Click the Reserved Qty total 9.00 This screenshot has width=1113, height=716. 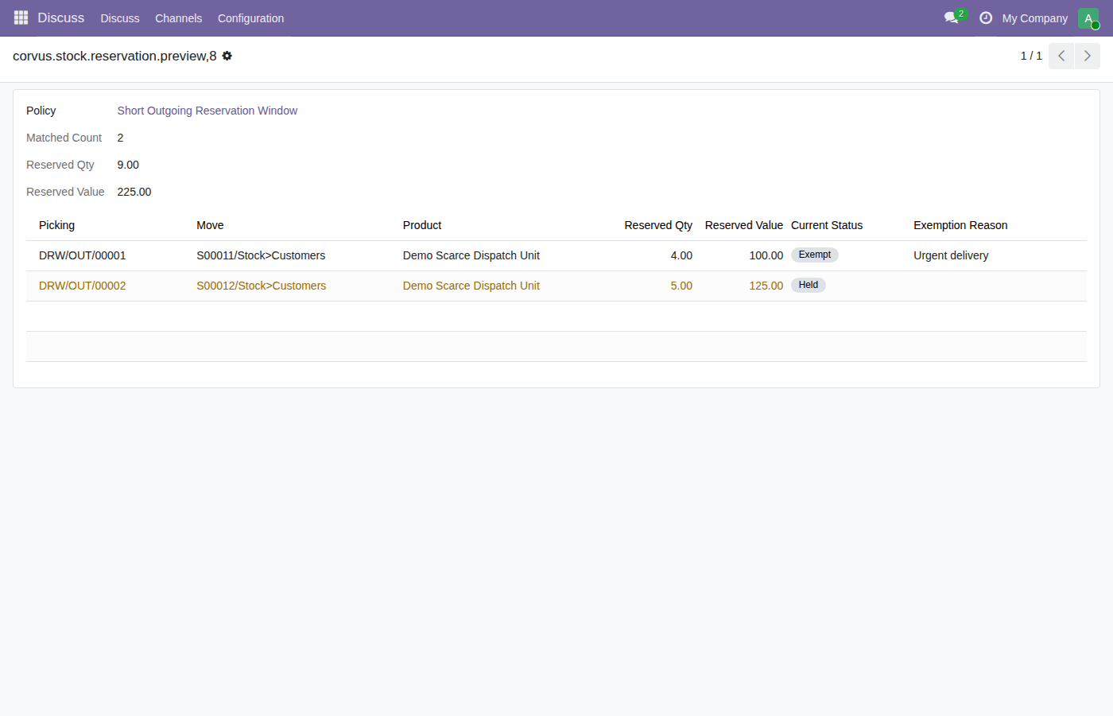tap(128, 165)
